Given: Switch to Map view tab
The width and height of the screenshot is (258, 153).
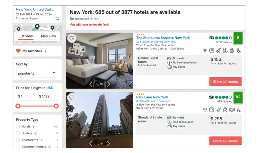Looking at the screenshot, I should pyautogui.click(x=48, y=36).
